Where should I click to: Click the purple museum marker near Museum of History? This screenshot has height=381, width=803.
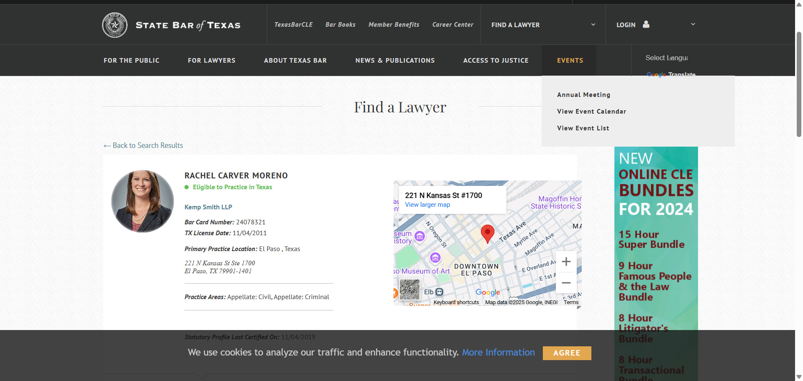(419, 237)
